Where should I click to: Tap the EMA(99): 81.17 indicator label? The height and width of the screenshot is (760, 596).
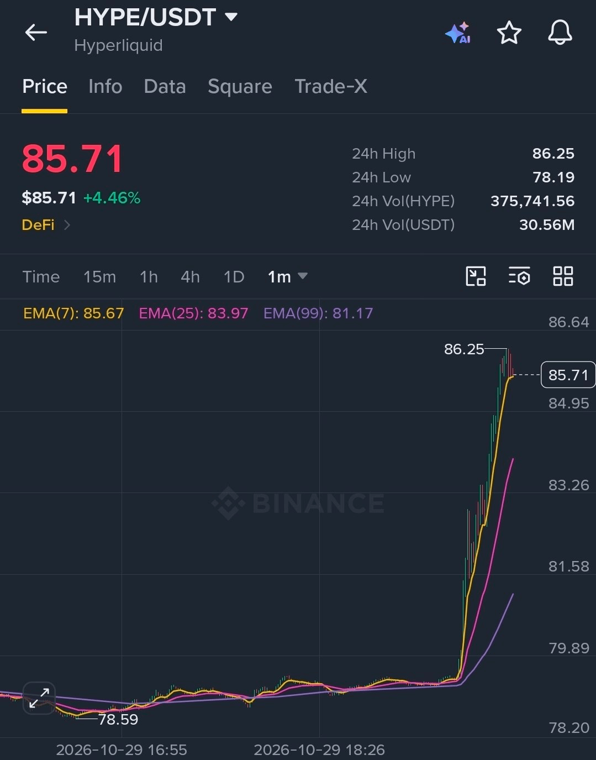tap(318, 313)
